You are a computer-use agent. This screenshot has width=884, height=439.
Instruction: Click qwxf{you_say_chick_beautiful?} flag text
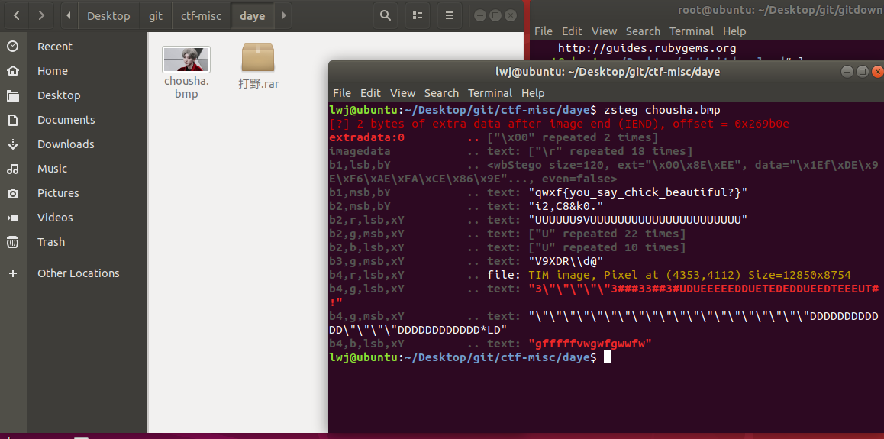638,192
